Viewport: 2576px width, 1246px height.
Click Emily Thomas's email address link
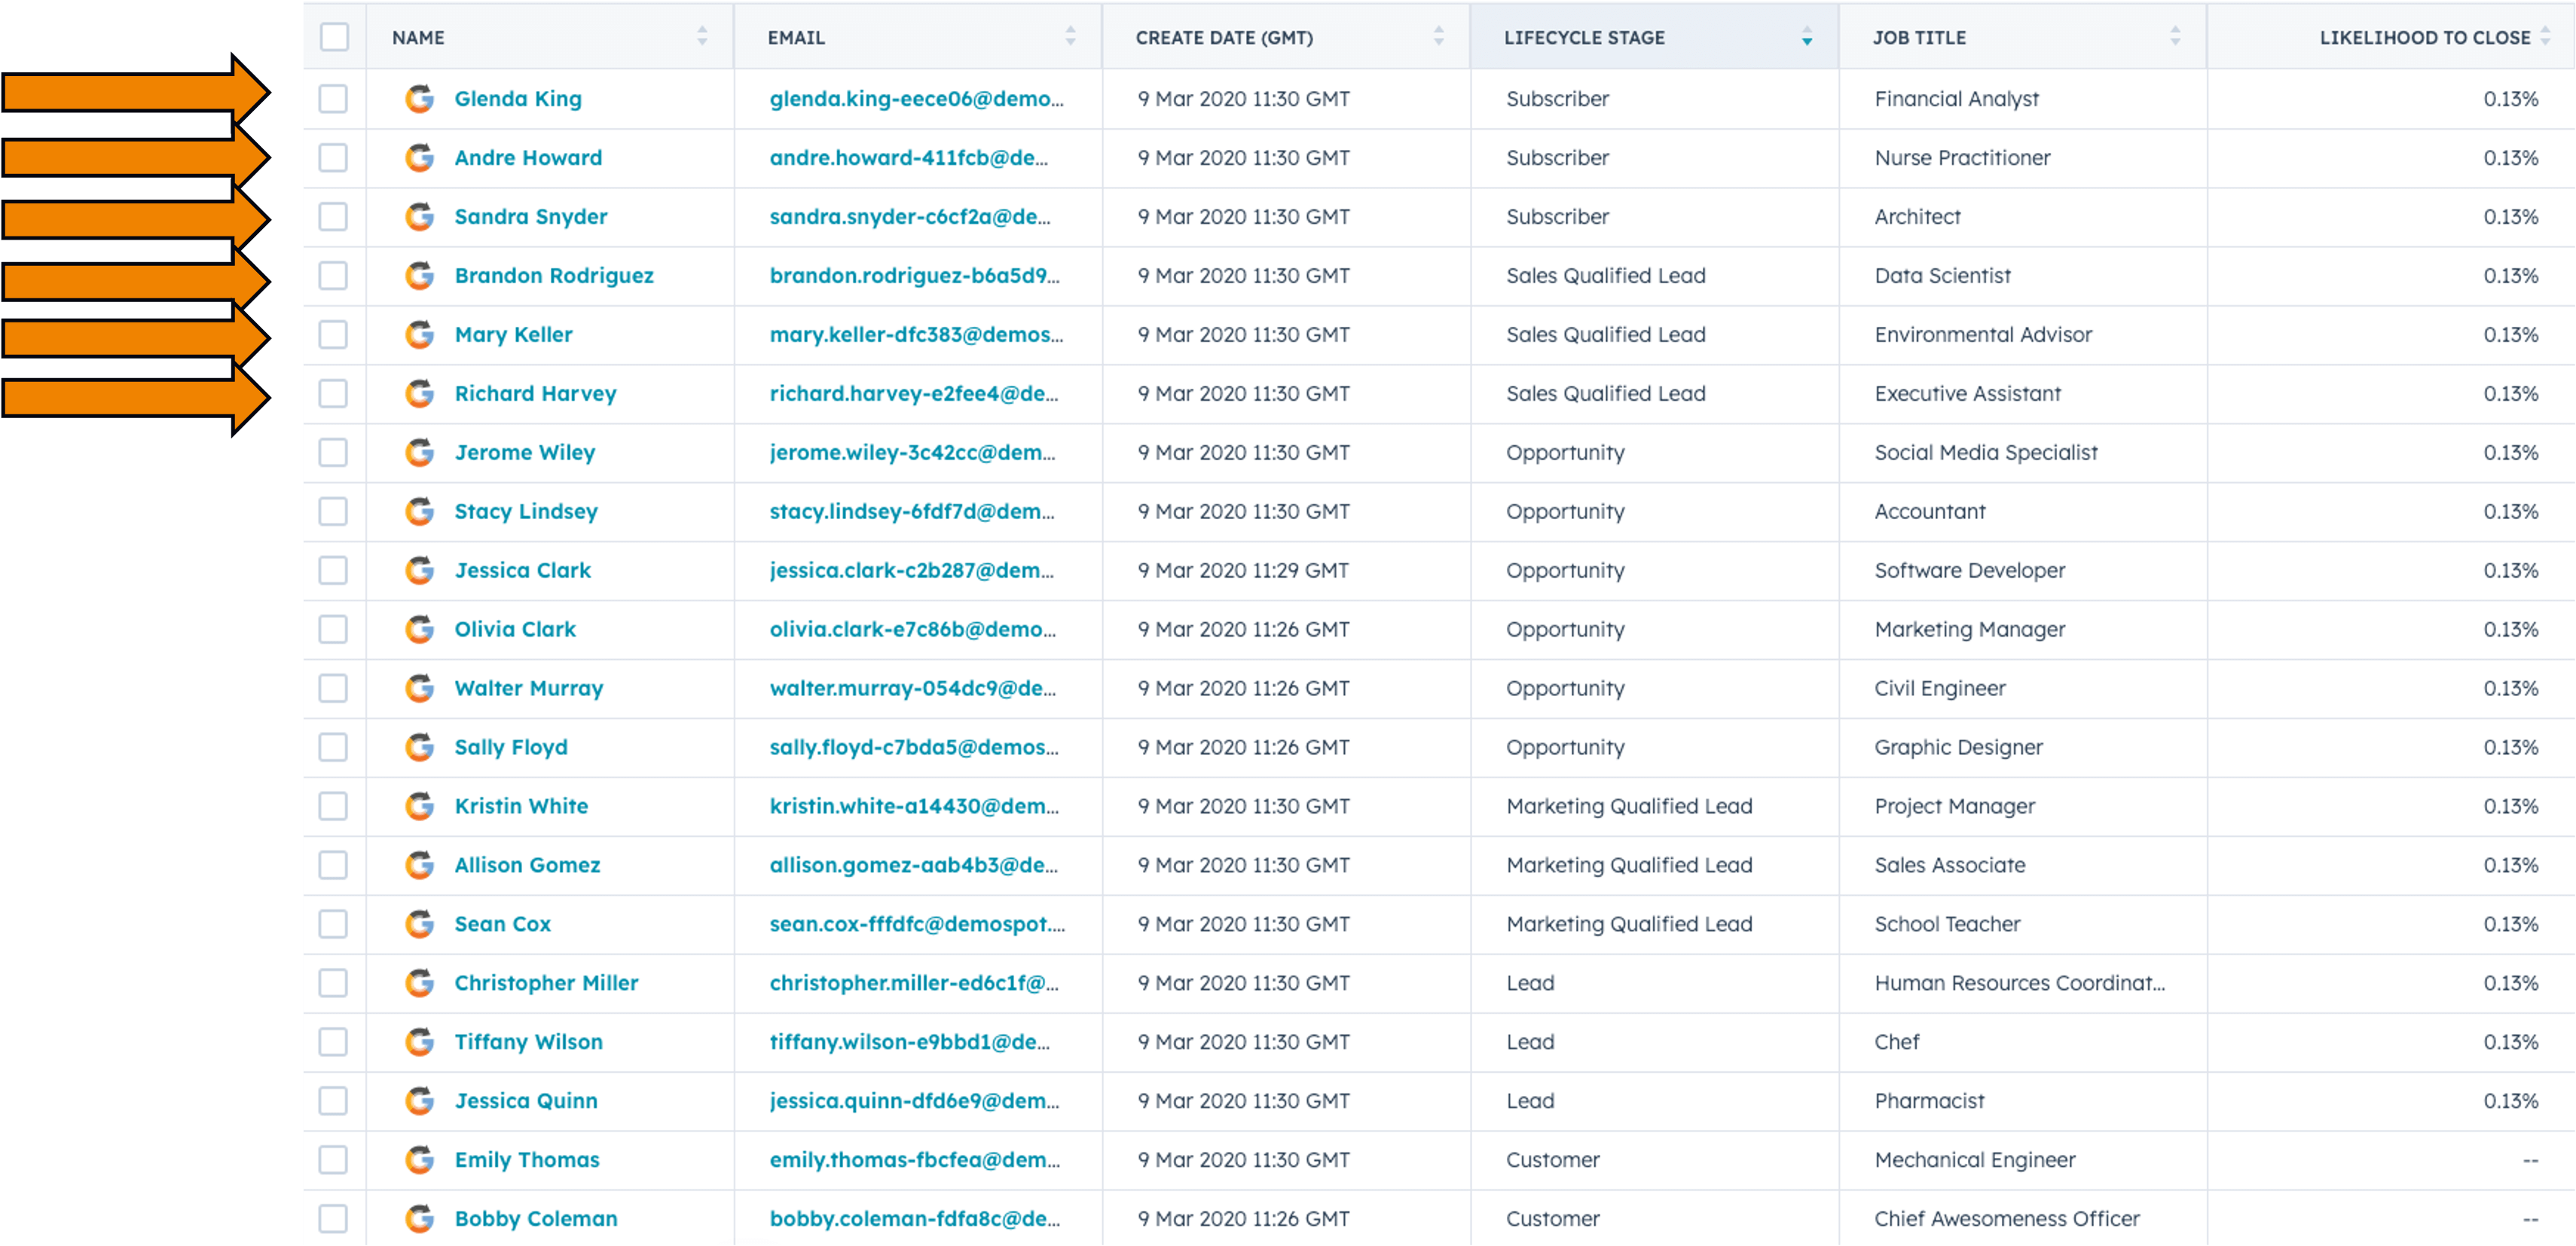click(x=911, y=1160)
